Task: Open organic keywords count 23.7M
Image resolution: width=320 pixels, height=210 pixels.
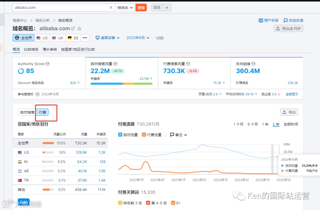Action: point(144,79)
